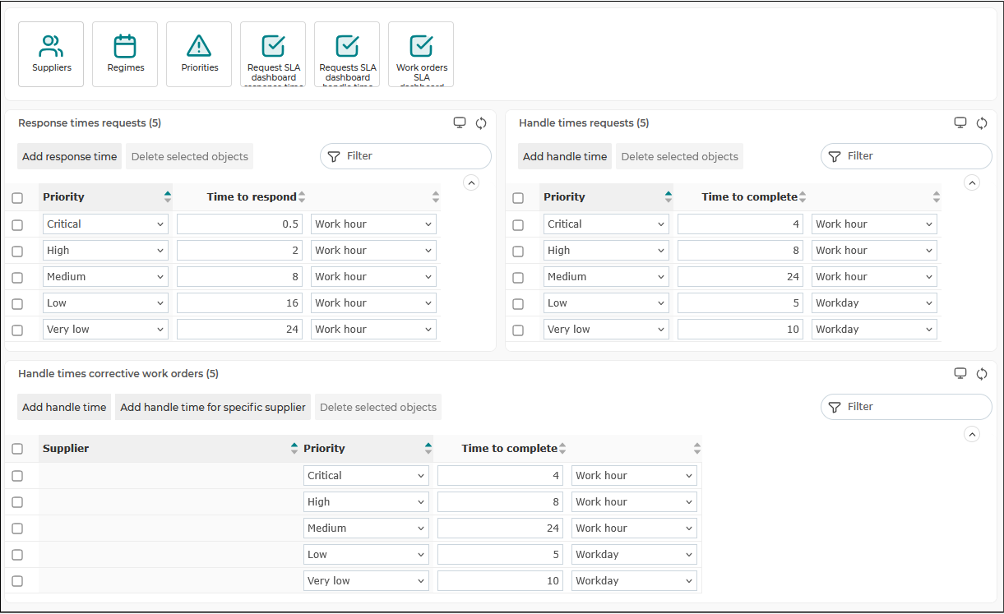Screen dimensions: 1004x614
Task: Select all rows in Handle times requests
Action: 518,198
